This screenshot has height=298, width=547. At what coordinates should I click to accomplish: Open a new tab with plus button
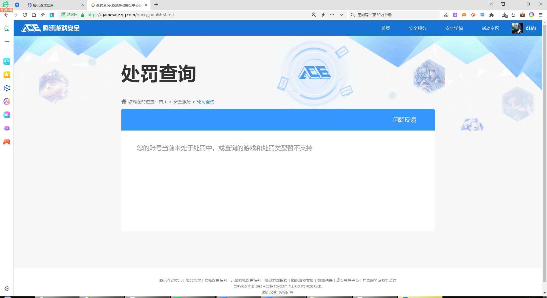pos(156,5)
